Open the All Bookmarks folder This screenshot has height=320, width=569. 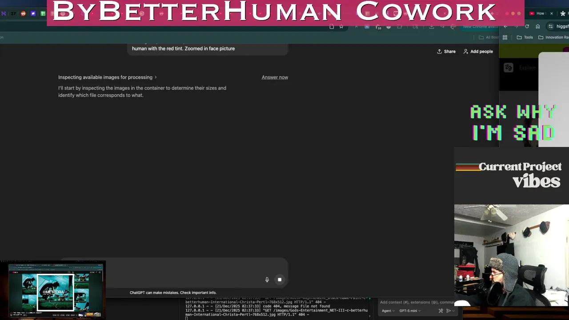[489, 37]
